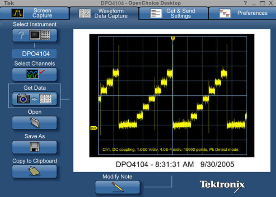Click the 'Select Channels' label
This screenshot has height=197, width=276.
coord(35,64)
